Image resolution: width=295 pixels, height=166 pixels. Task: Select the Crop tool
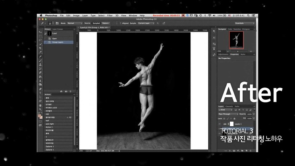point(40,48)
